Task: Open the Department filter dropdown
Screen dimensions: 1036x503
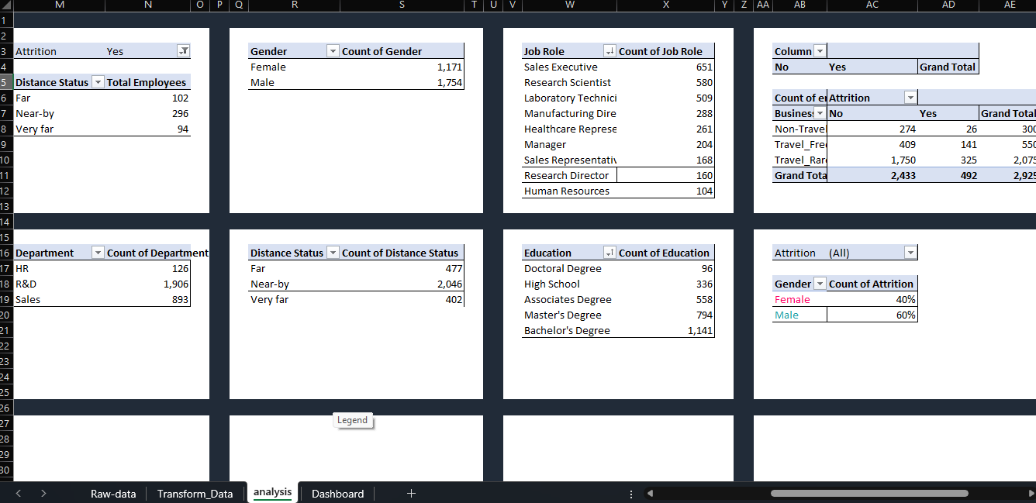Action: point(98,252)
